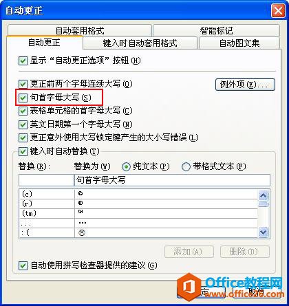Select the (c) copyright entry row

[138, 194]
